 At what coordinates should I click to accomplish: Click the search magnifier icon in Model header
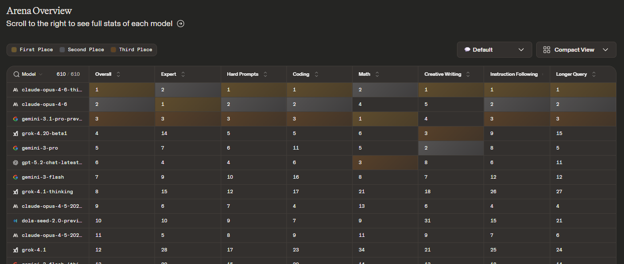(x=16, y=74)
